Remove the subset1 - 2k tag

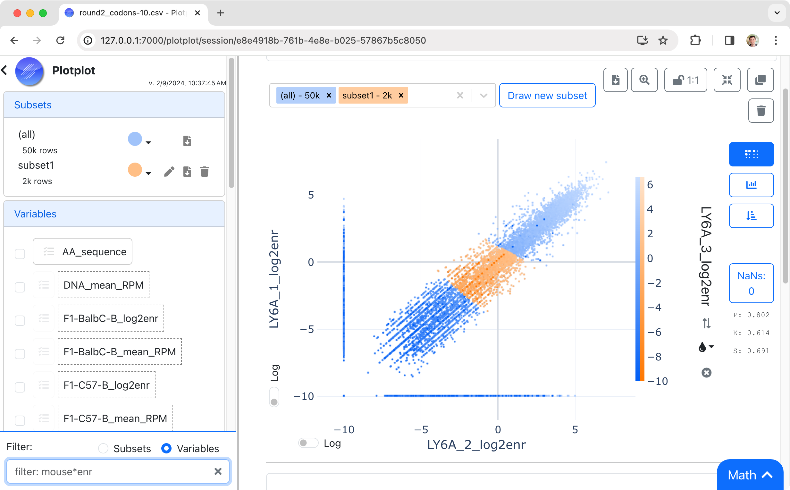401,95
